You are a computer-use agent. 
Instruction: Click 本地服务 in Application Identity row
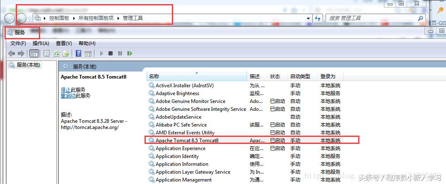330,156
